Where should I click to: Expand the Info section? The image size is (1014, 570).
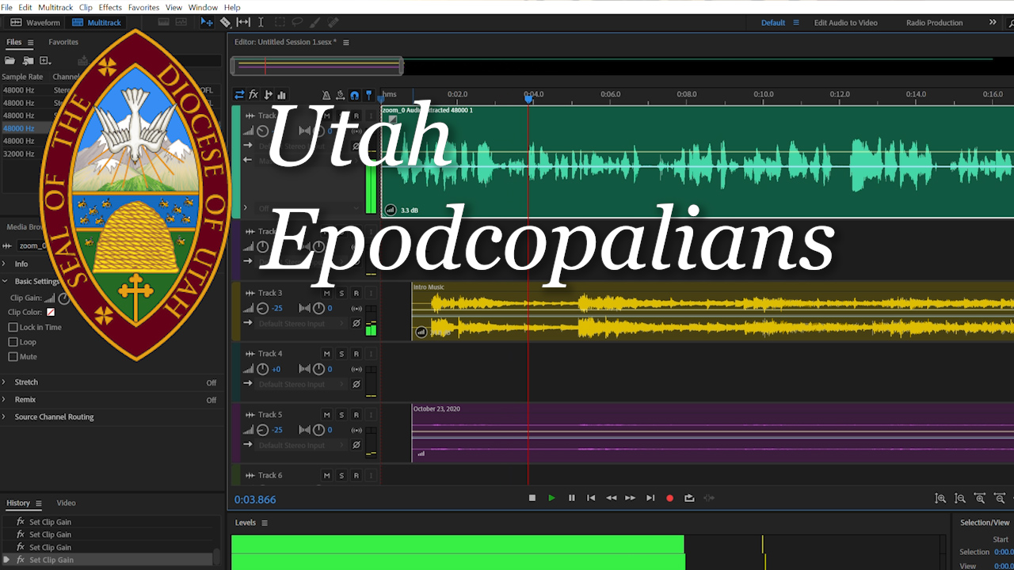4,264
